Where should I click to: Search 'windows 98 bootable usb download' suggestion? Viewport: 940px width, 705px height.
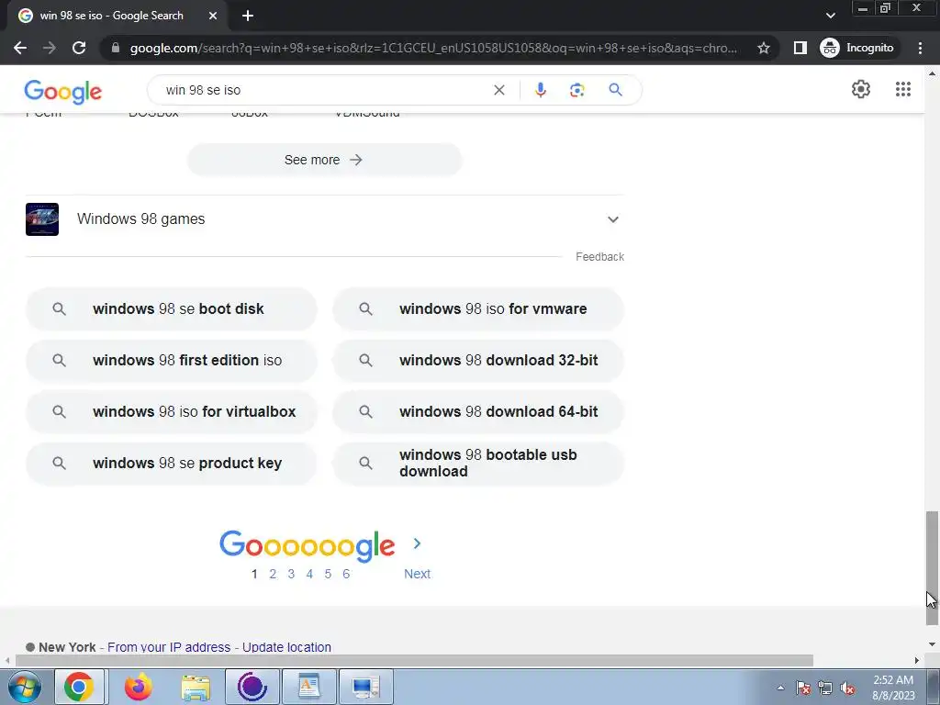pos(478,464)
